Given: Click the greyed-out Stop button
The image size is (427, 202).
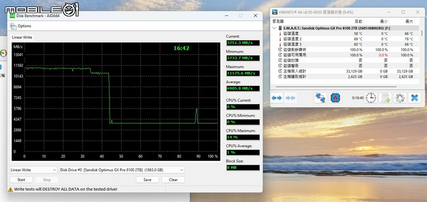Looking at the screenshot, I should (47, 180).
